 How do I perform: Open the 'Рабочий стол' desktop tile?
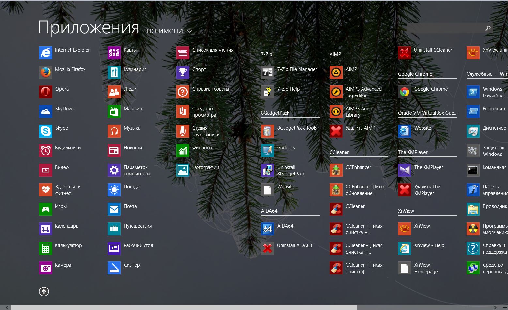click(x=131, y=248)
